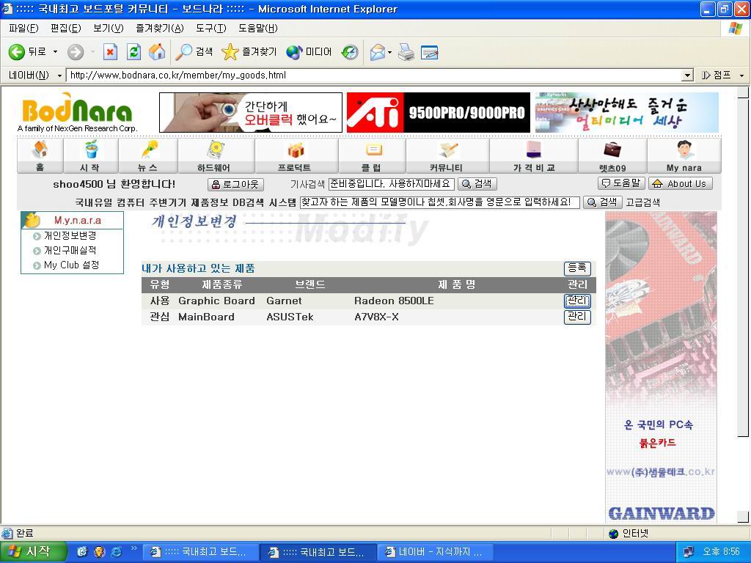Viewport: 751px width, 563px height.
Task: Open the 도움말 help button on the site
Action: (x=621, y=183)
